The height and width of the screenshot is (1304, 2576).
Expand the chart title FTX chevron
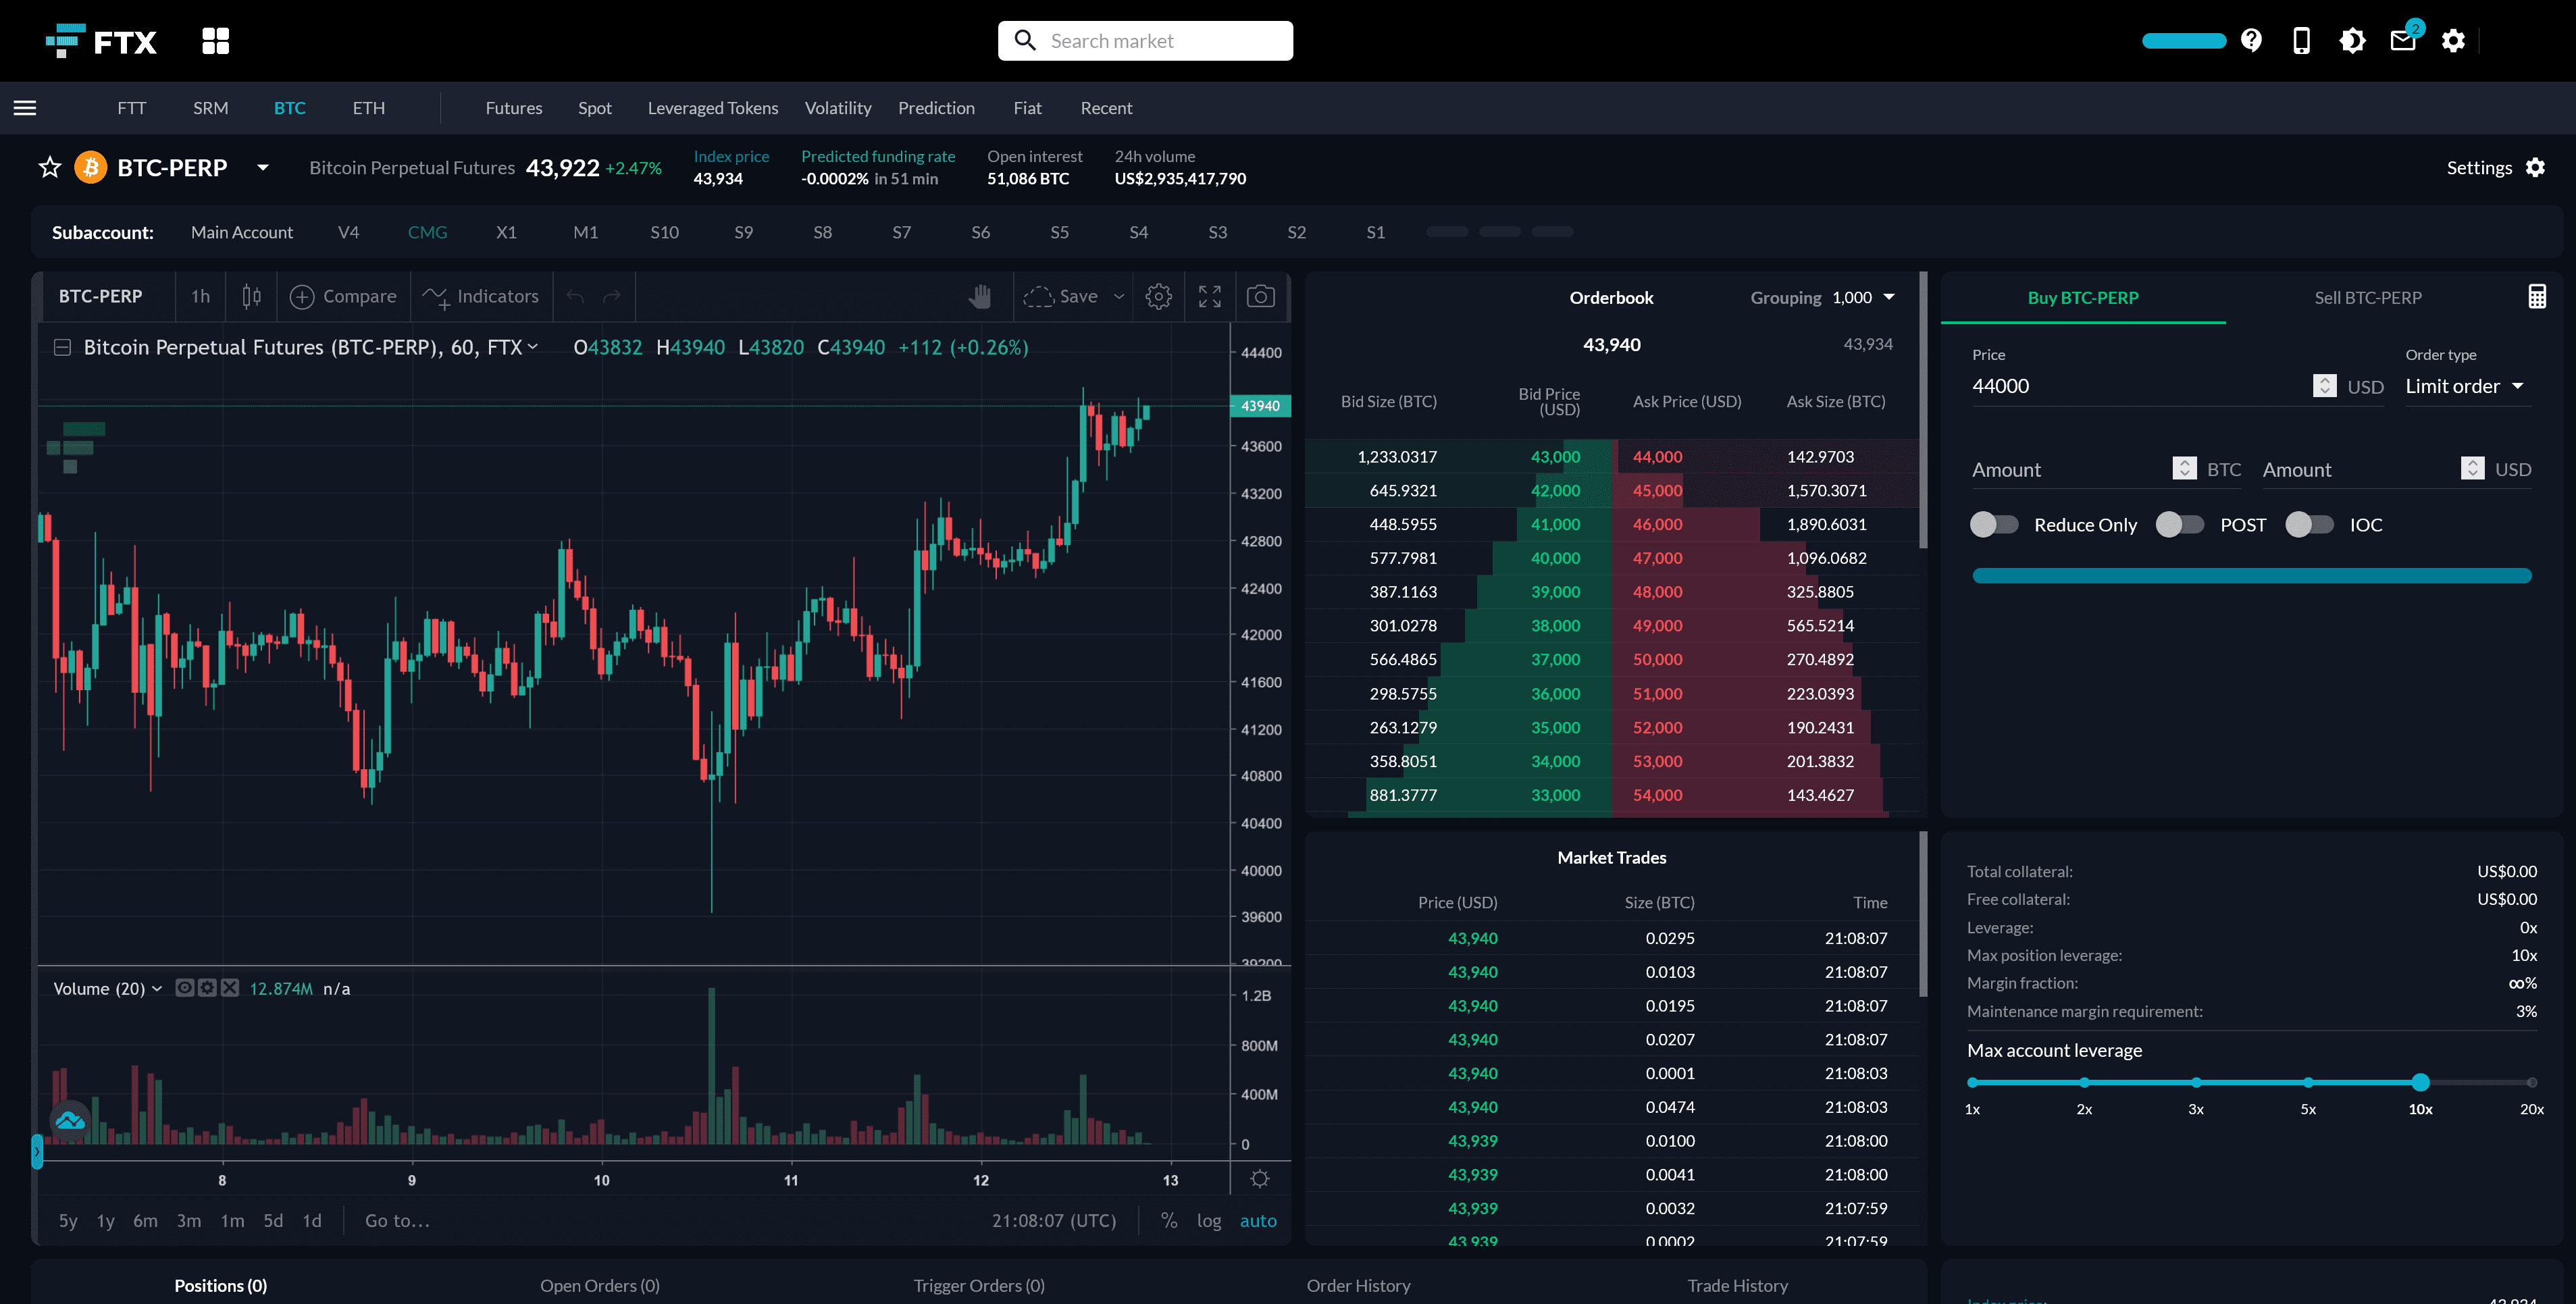click(533, 347)
